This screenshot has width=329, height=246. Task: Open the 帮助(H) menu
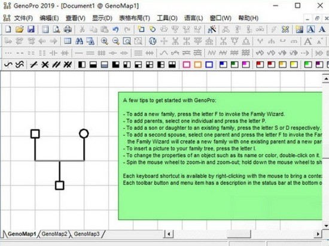pos(248,18)
